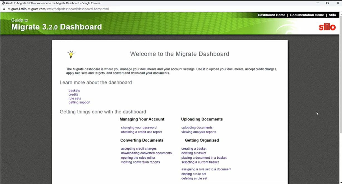Click the Managing Your Account heading
Screen dimensions: 342x184
pos(142,119)
